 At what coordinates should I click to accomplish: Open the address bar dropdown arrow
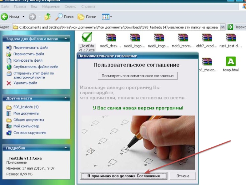pos(223,27)
